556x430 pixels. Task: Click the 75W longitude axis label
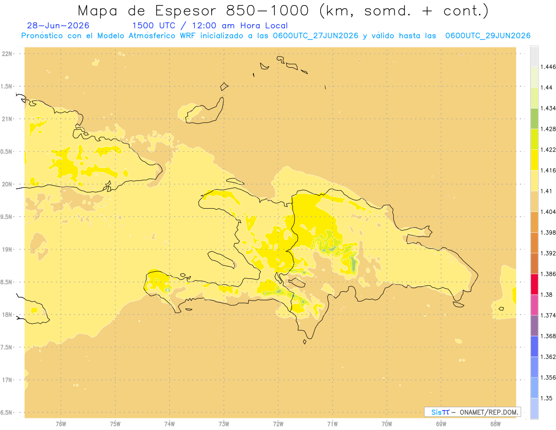[115, 424]
